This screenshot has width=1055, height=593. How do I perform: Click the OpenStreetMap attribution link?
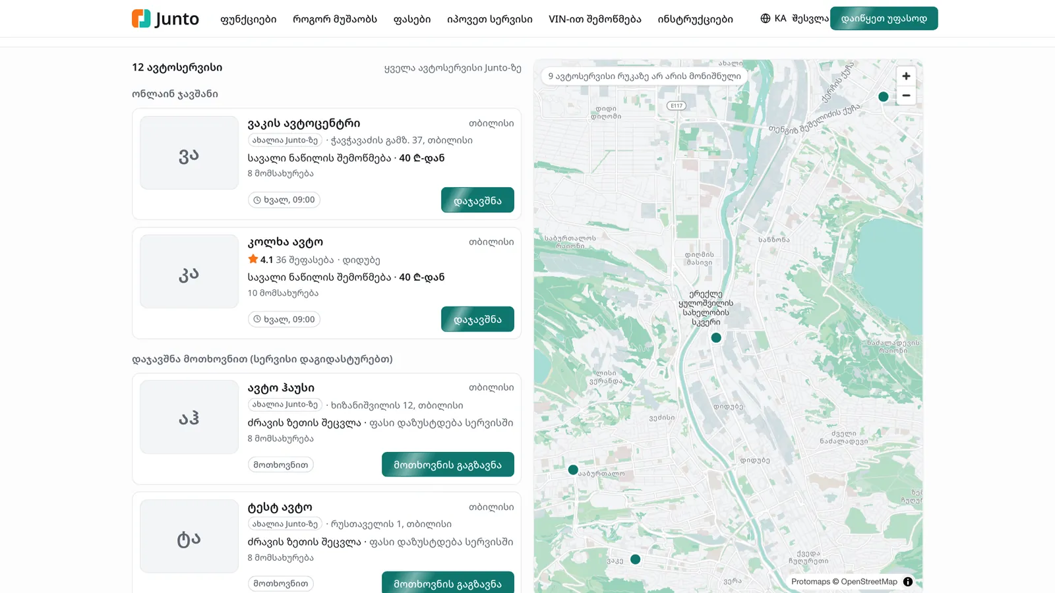pos(869,582)
